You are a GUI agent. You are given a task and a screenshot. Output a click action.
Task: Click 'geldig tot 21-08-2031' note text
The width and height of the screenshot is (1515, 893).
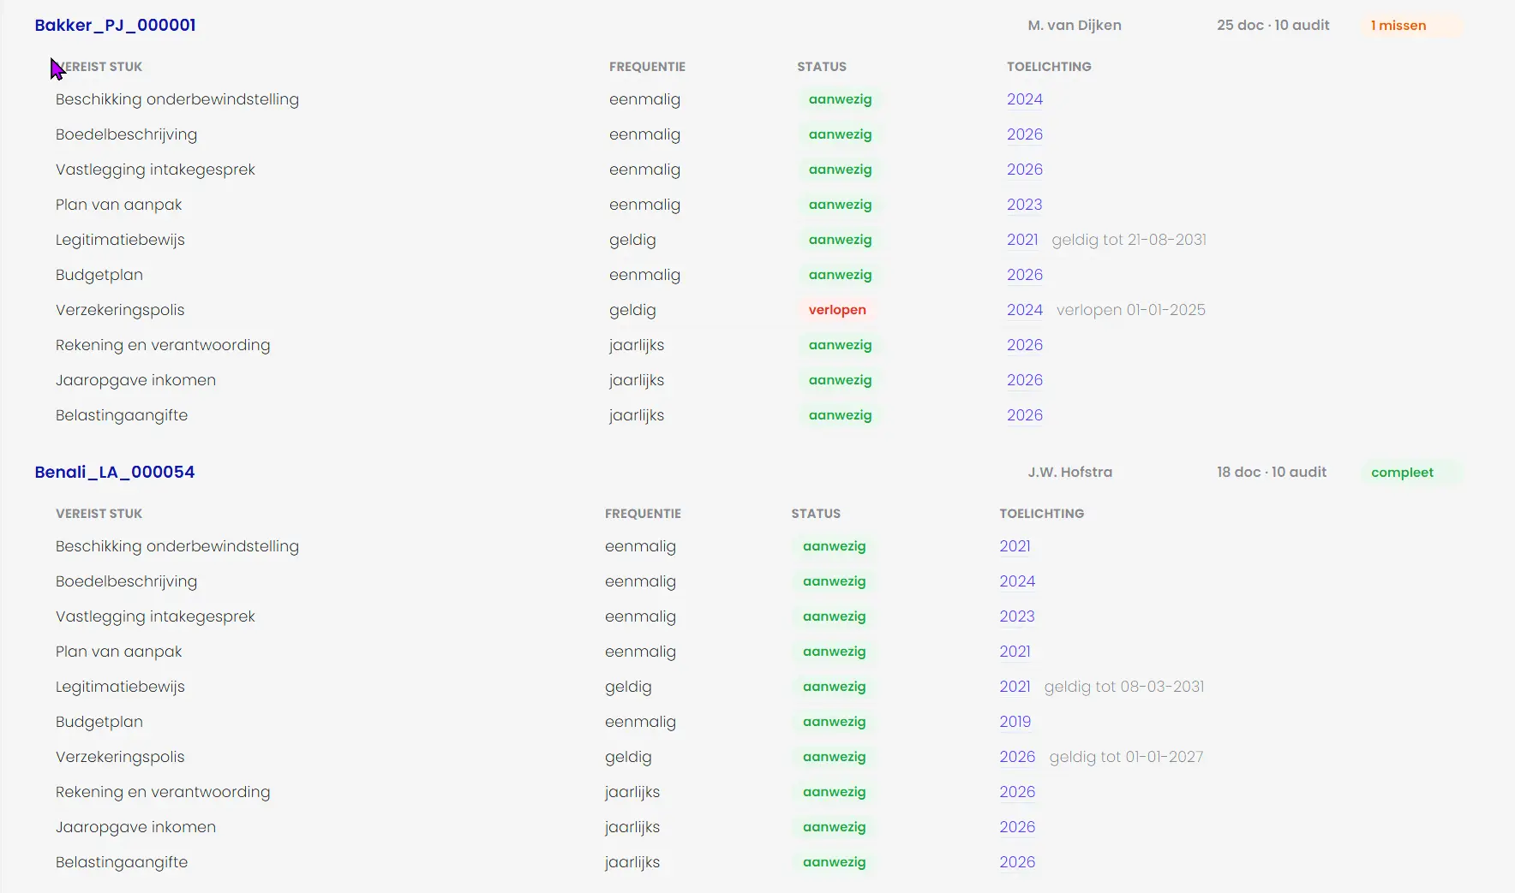click(x=1129, y=240)
